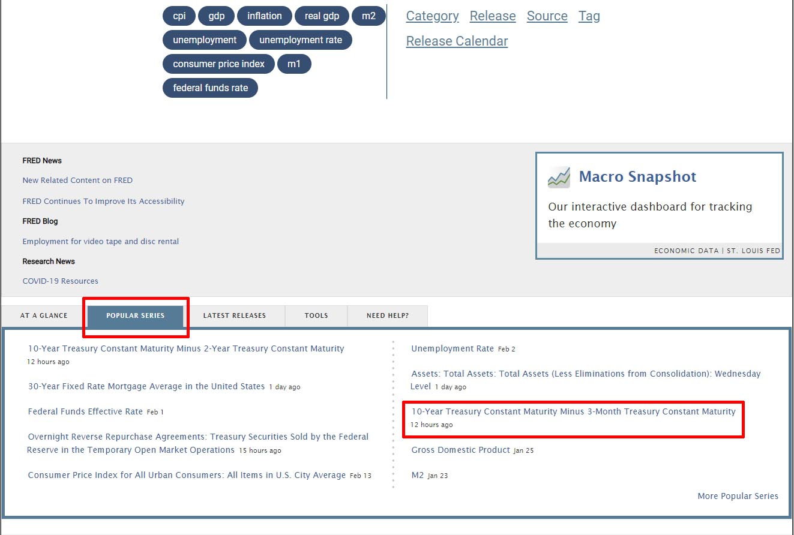794x535 pixels.
Task: Open the Gross Domestic Product series
Action: tap(460, 450)
